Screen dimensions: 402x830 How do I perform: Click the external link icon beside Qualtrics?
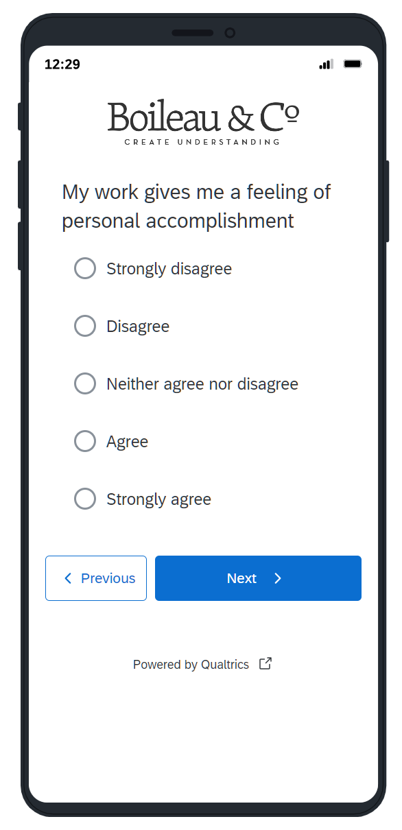point(265,663)
